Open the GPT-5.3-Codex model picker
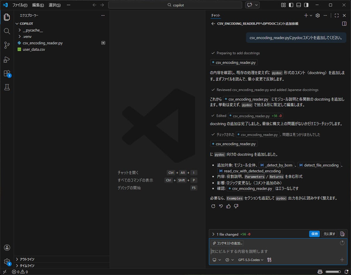 [x=250, y=260]
